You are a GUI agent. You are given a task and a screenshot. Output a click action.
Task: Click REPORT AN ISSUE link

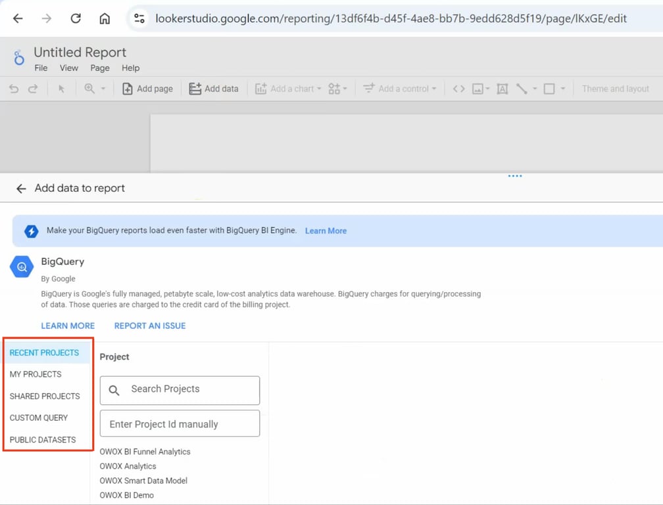[150, 326]
